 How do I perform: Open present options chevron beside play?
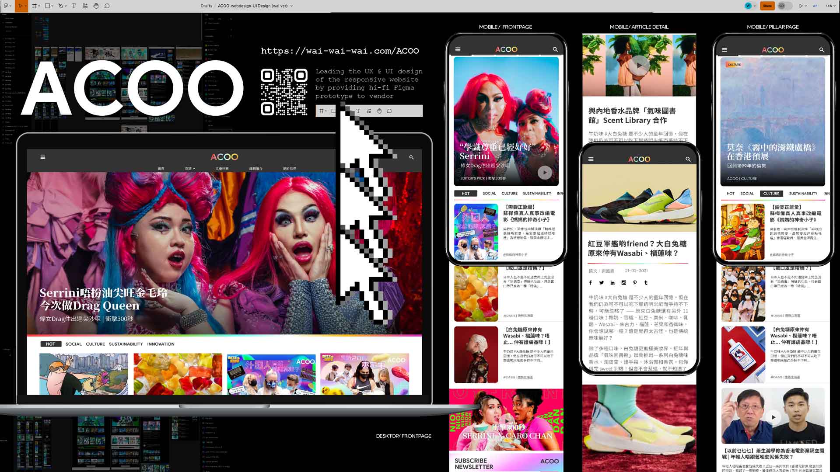[x=806, y=6]
